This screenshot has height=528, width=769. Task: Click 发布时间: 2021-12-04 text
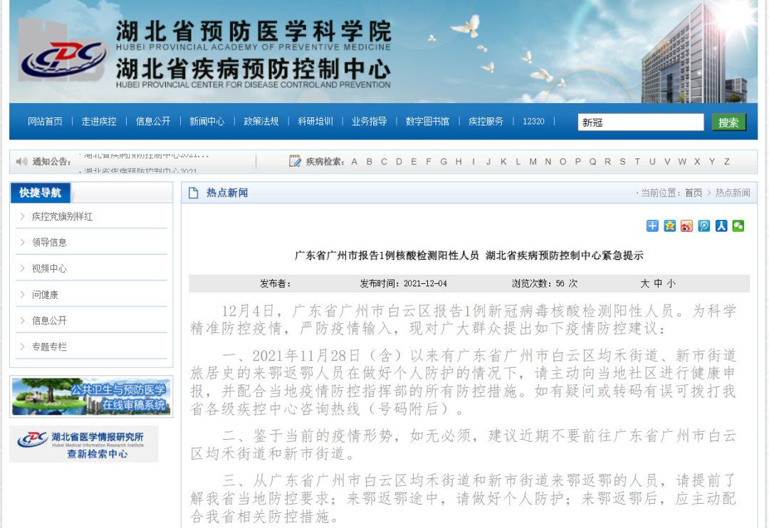pos(403,283)
